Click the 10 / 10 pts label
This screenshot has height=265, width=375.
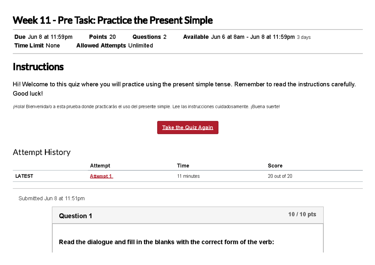[302, 214]
